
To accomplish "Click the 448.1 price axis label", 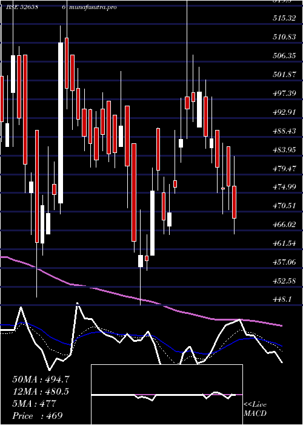I will click(x=282, y=300).
